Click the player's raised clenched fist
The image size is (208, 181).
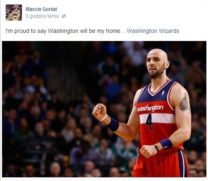point(100,111)
